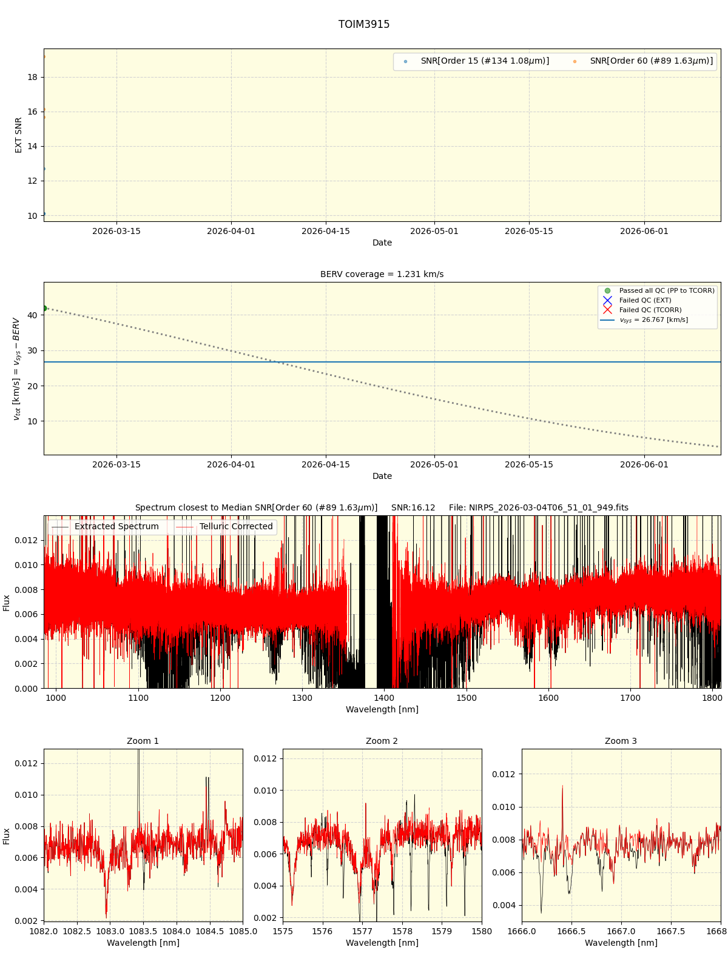Image resolution: width=728 pixels, height=970 pixels.
Task: Click the EXT SNR axis label
Action: (x=19, y=135)
